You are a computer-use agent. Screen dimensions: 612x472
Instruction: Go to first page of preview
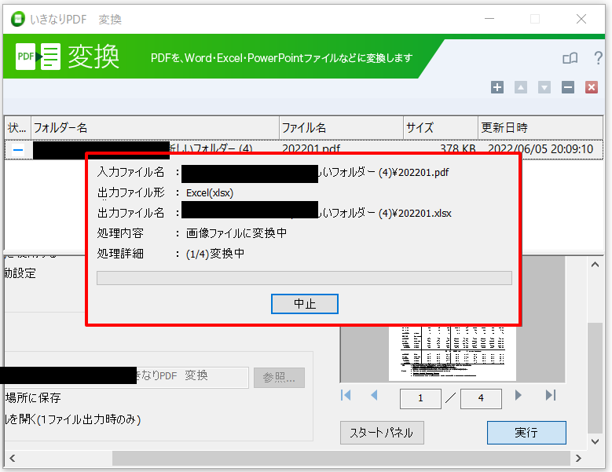(x=346, y=395)
